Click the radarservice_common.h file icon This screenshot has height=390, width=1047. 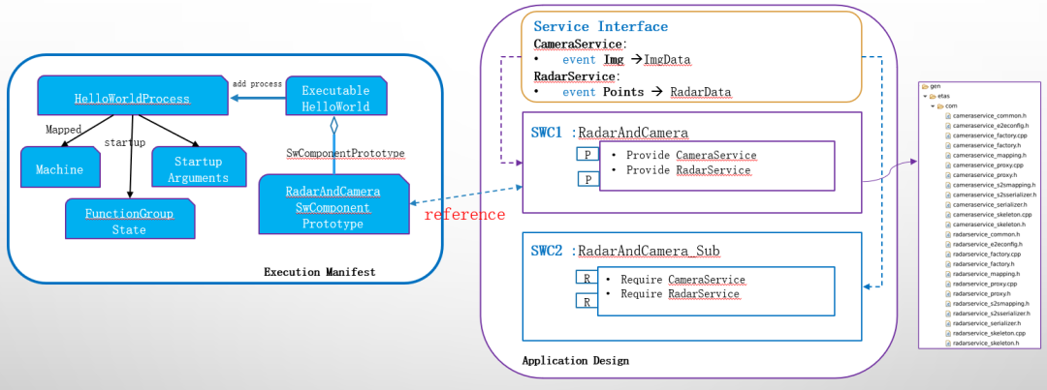948,232
